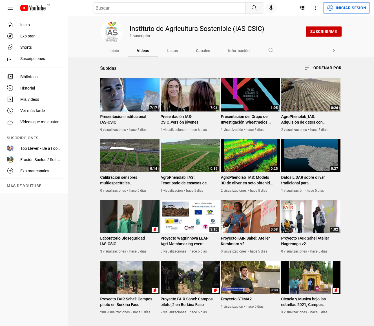374x326 pixels.
Task: Click the channel tabs right chevron
Action: (x=334, y=51)
